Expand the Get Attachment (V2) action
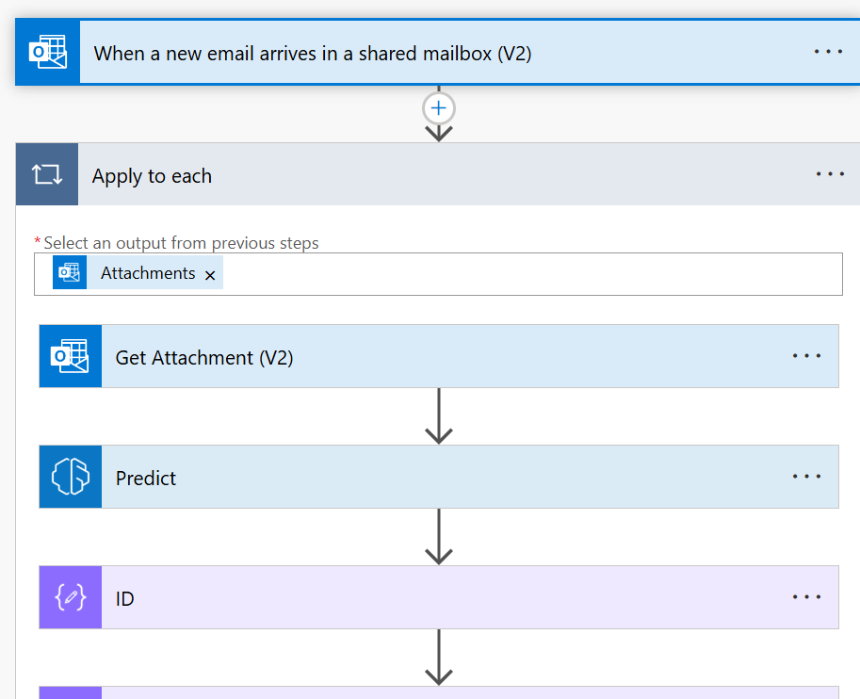 click(424, 357)
